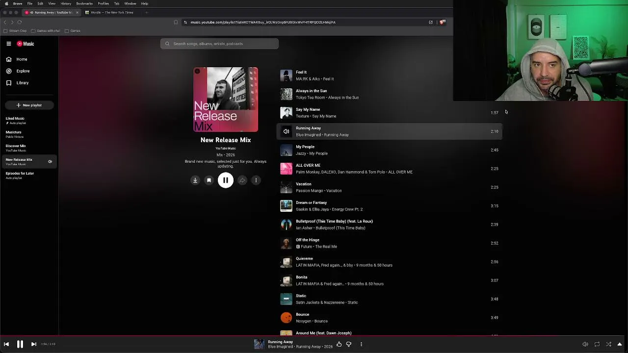628x353 pixels.
Task: Open the Profiles menu in the menu bar
Action: coord(104,3)
